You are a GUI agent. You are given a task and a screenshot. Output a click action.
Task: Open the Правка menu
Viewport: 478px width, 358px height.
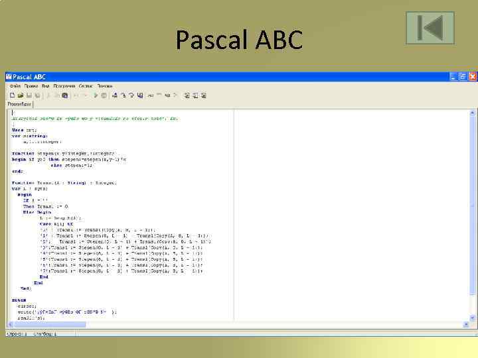pyautogui.click(x=31, y=86)
